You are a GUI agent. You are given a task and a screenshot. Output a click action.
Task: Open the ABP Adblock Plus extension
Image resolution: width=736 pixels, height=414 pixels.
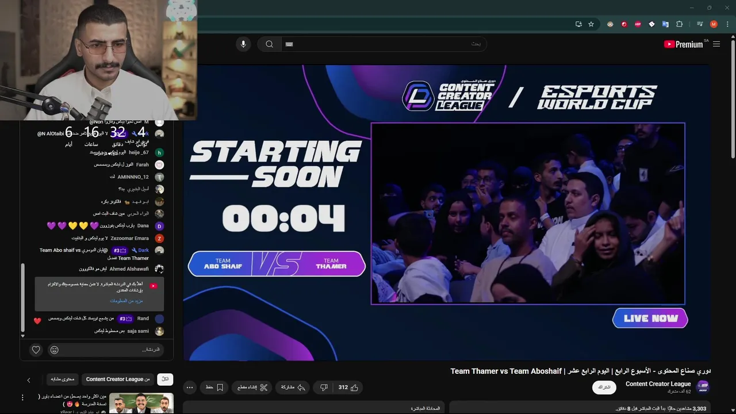click(x=638, y=24)
